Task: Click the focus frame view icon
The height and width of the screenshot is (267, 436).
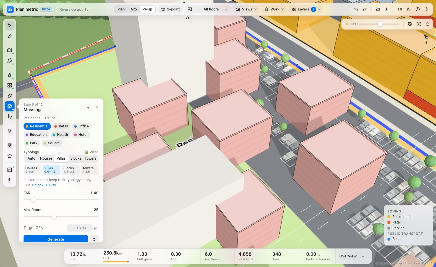Action: (x=419, y=24)
